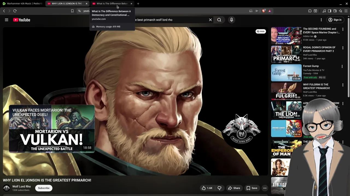Screen dimensions: 350x196
Task: Open Arbitor Ian channel link
Action: [308, 36]
